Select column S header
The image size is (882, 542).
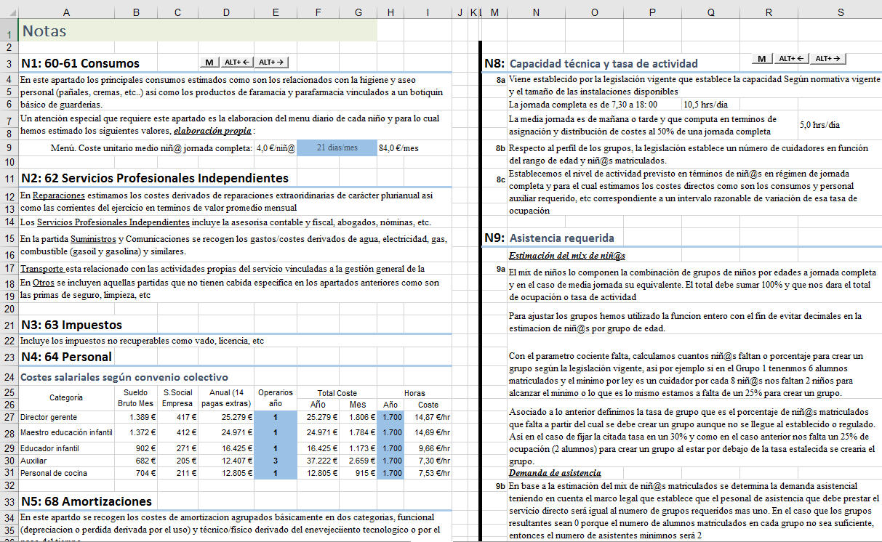tap(840, 12)
